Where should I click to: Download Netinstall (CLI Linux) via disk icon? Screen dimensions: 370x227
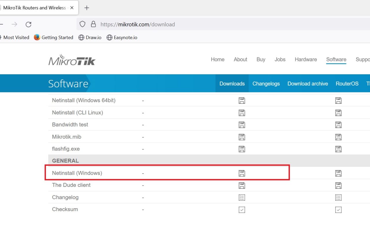[242, 112]
